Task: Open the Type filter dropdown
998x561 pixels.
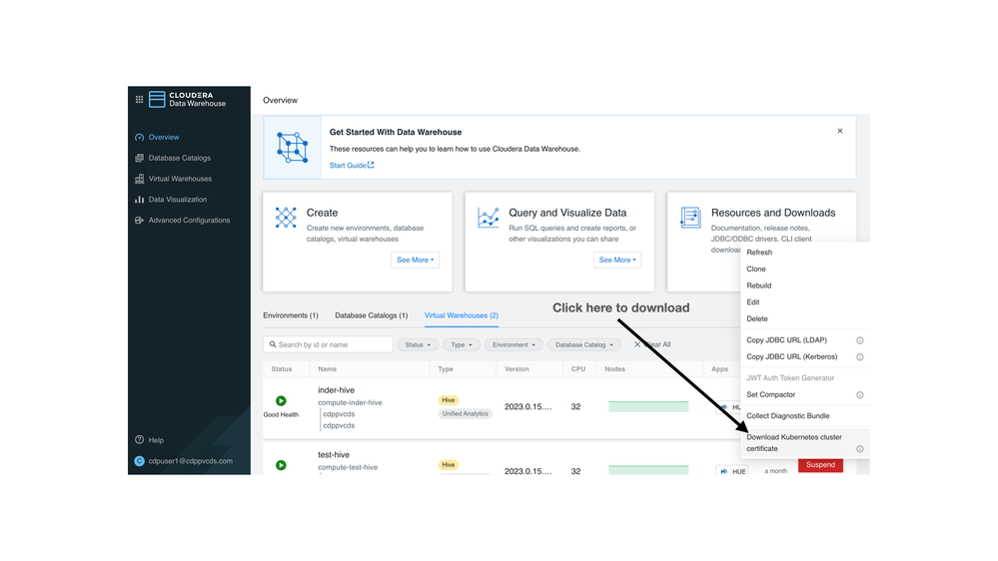Action: [462, 344]
